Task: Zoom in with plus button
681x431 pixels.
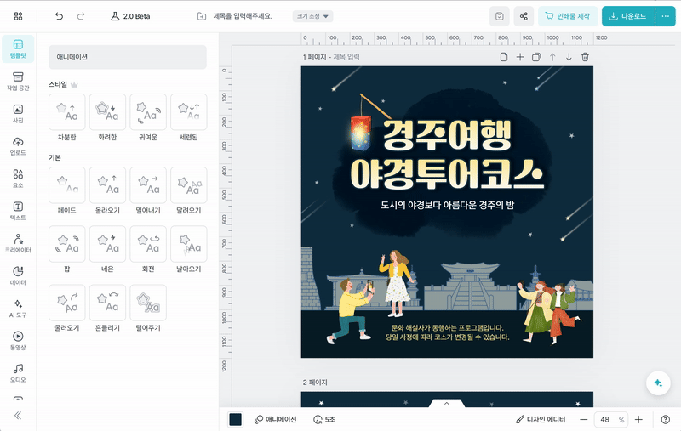Action: click(638, 419)
